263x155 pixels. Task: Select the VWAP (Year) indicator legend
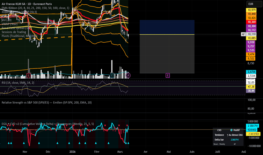coord(10,24)
